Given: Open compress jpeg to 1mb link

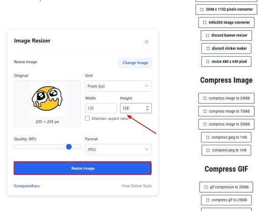Looking at the screenshot, I should (x=226, y=137).
